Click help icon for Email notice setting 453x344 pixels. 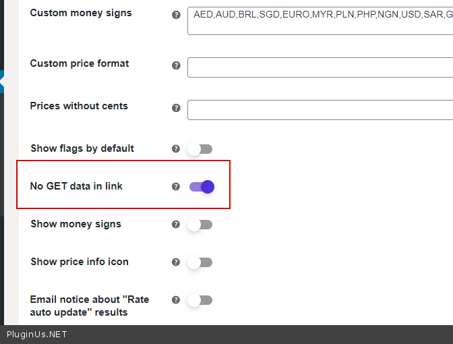point(176,300)
